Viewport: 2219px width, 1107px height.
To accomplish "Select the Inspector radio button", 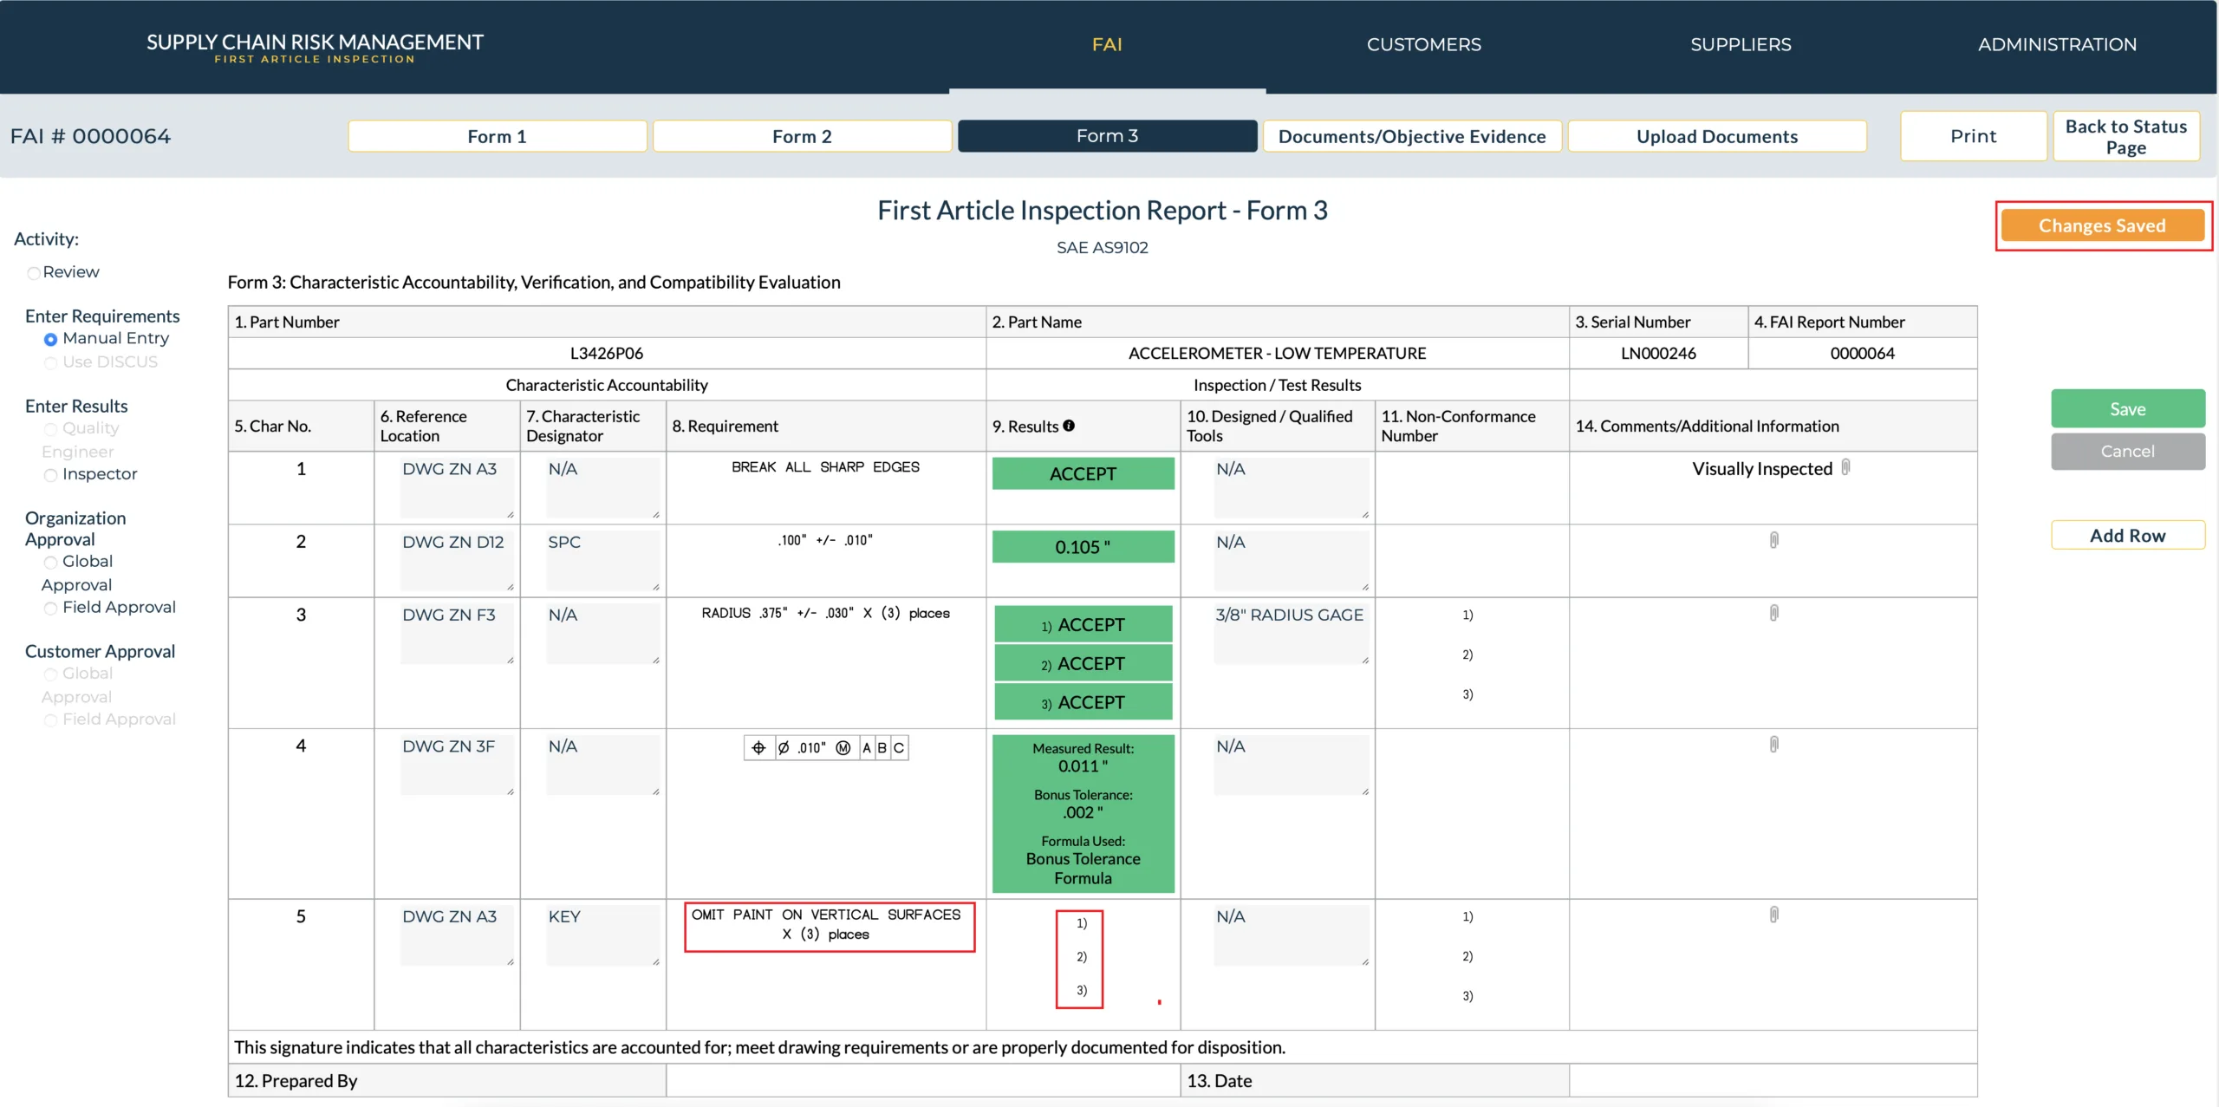I will point(50,475).
